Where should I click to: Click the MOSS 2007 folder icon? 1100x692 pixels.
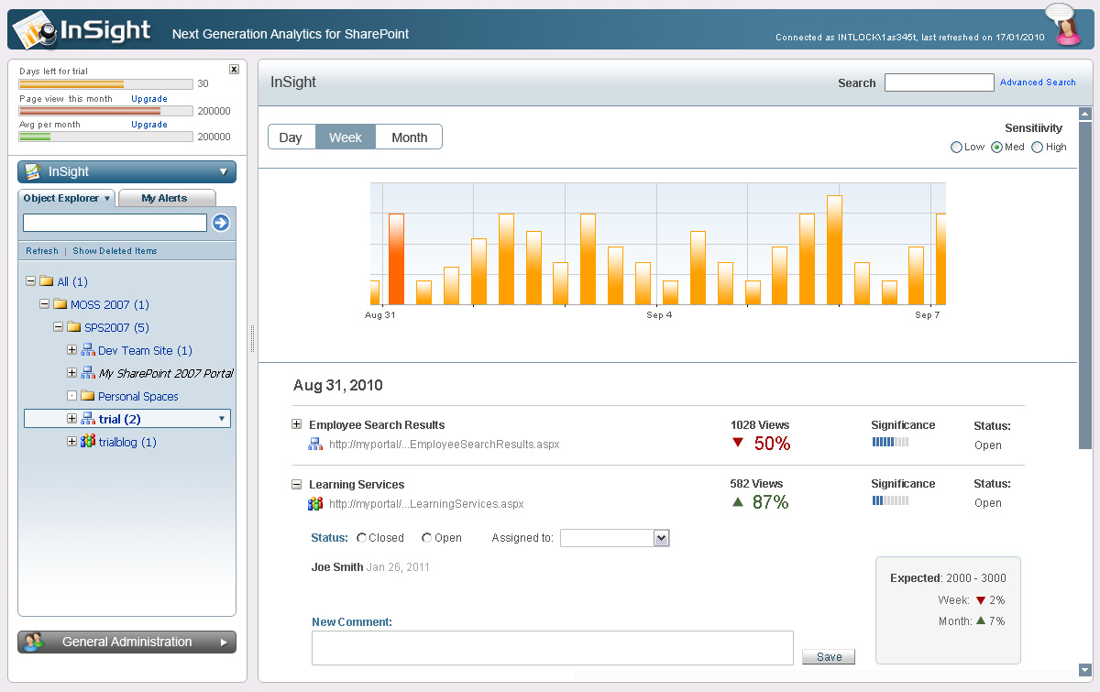point(60,304)
